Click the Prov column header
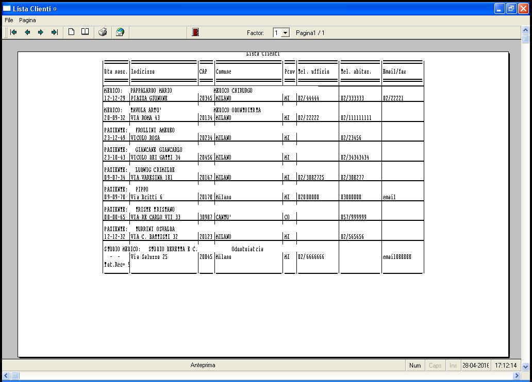Screen dimensions: 532x382 [x=290, y=72]
